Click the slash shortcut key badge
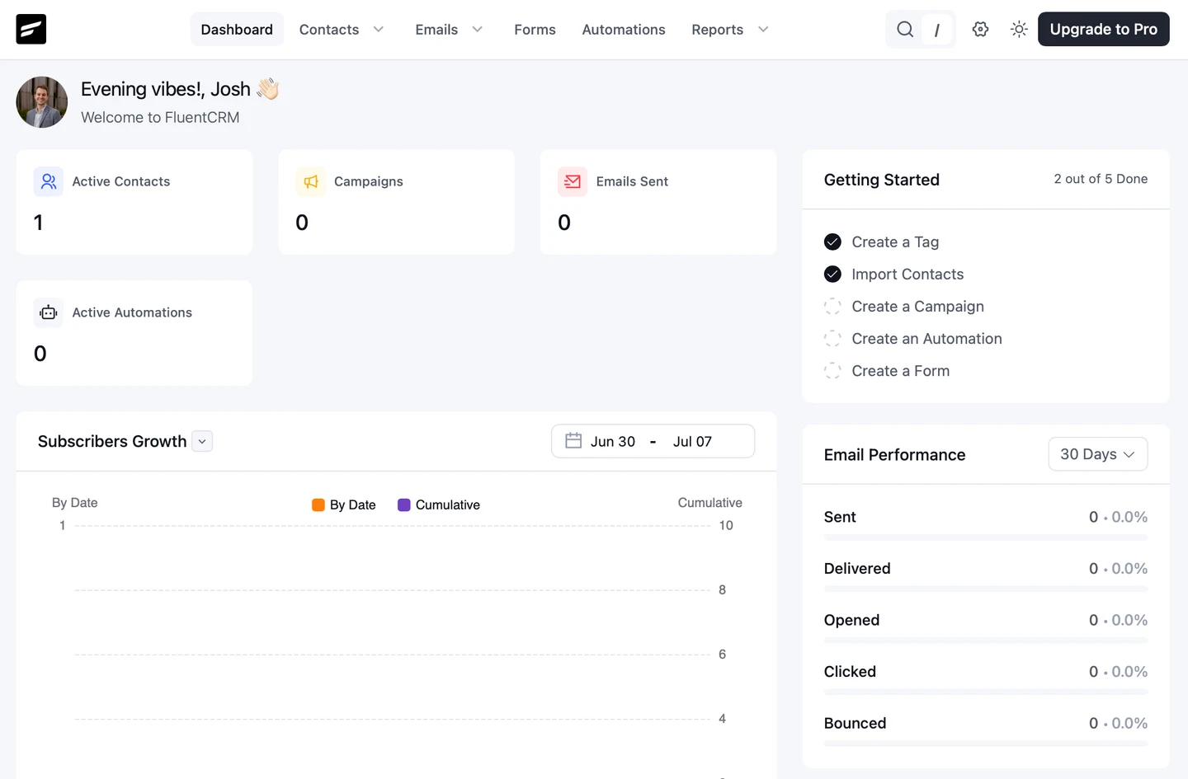 coord(936,30)
